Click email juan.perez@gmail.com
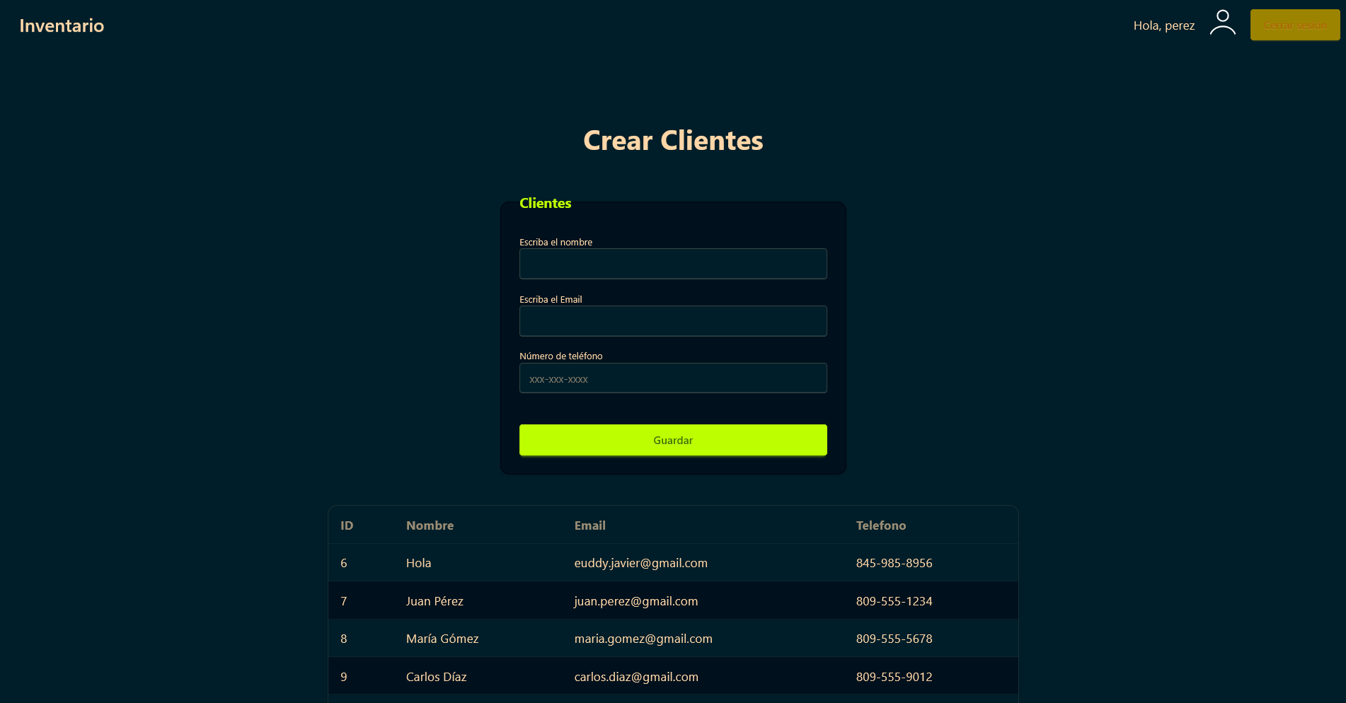Screen dimensions: 1346x703 pyautogui.click(x=635, y=601)
